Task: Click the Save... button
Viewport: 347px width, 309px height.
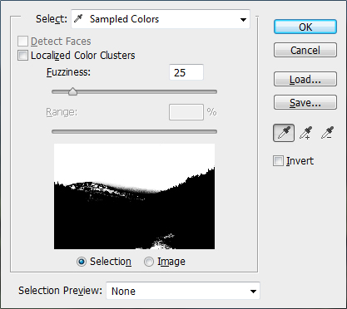Action: point(305,102)
